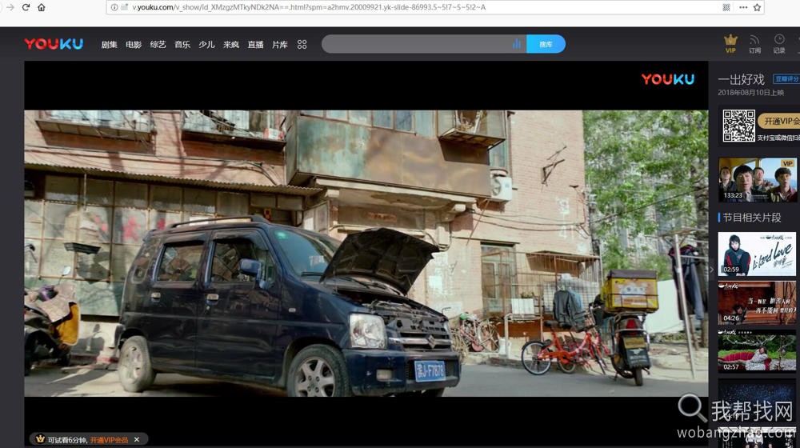
Task: Click the QR code for VIP payment
Action: point(738,126)
